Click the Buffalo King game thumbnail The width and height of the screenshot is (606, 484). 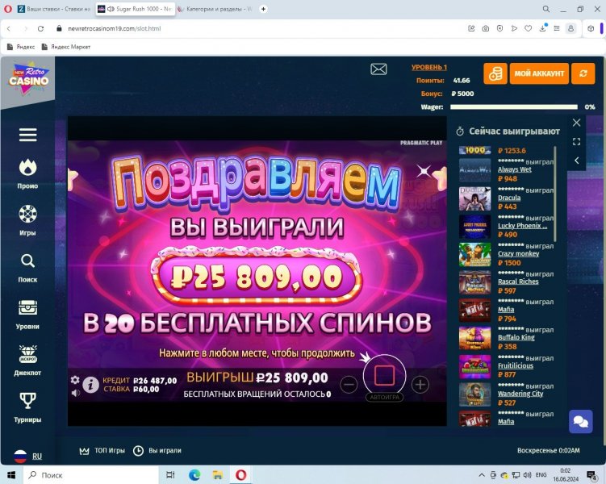(474, 338)
